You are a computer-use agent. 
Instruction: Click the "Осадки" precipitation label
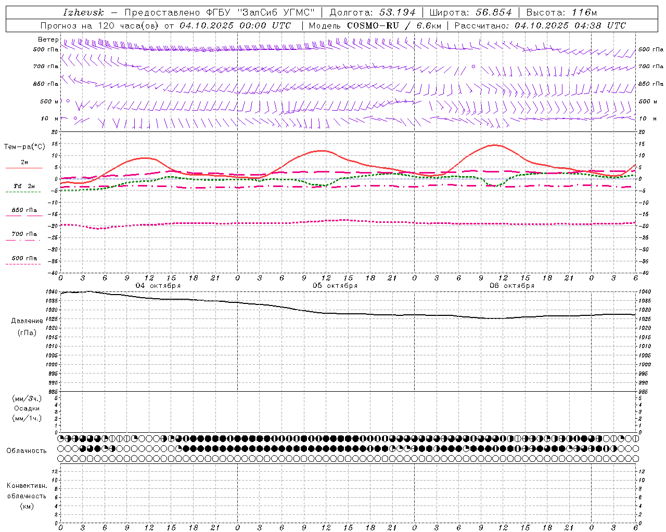click(27, 408)
